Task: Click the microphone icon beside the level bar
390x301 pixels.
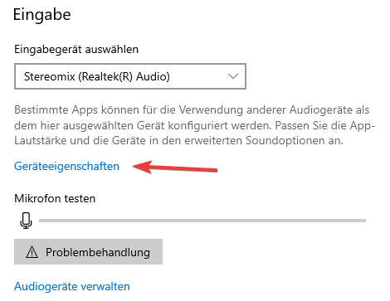Action: pos(26,221)
